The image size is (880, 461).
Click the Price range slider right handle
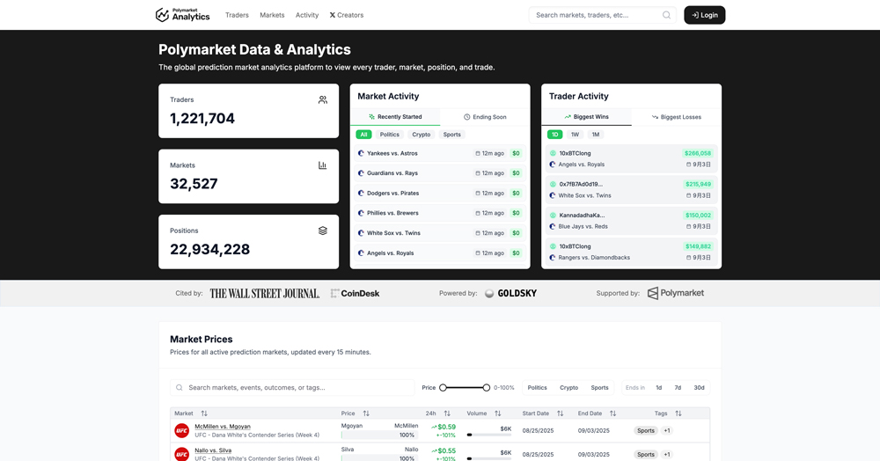click(486, 387)
